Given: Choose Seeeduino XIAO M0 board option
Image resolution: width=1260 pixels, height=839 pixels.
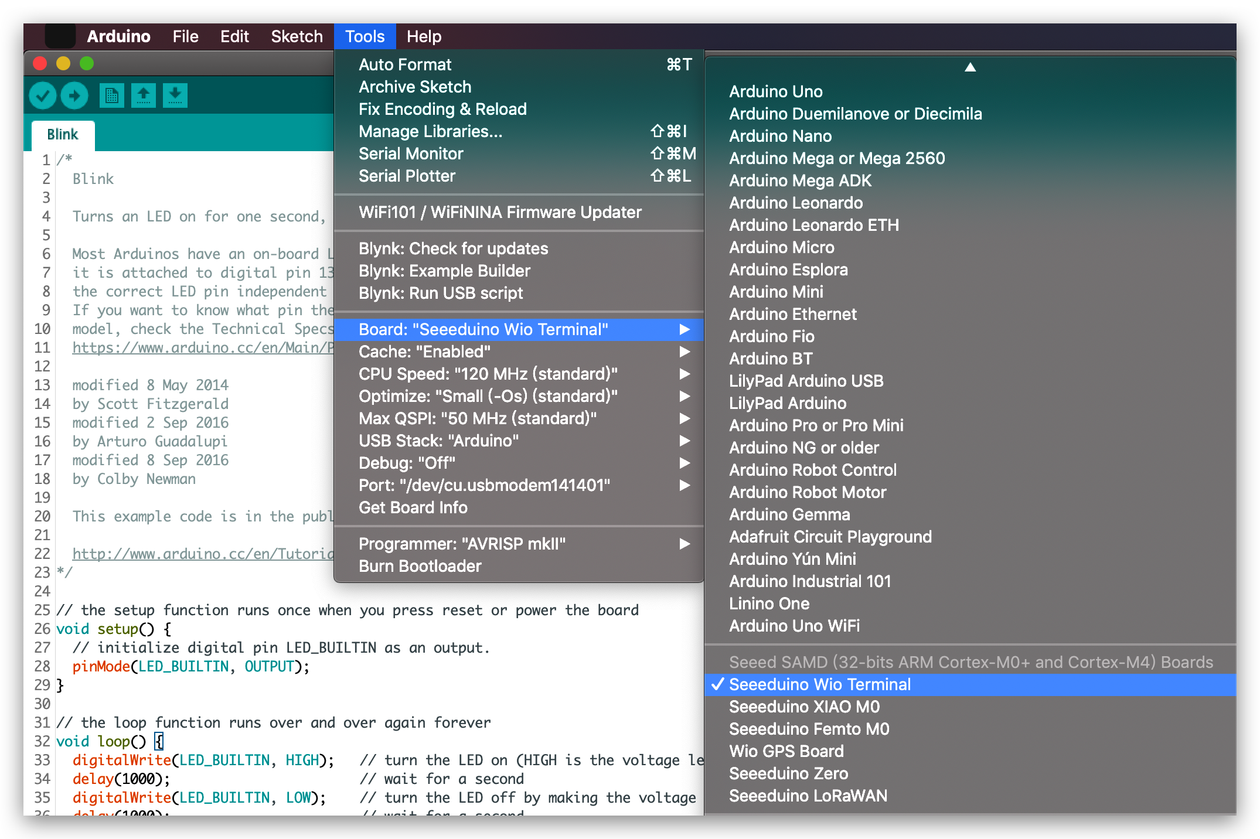Looking at the screenshot, I should 804,707.
